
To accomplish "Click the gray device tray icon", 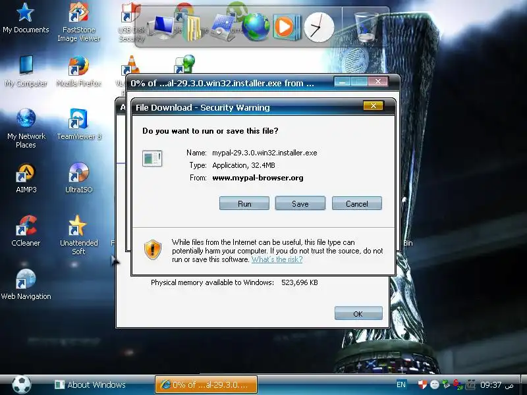I will point(471,384).
